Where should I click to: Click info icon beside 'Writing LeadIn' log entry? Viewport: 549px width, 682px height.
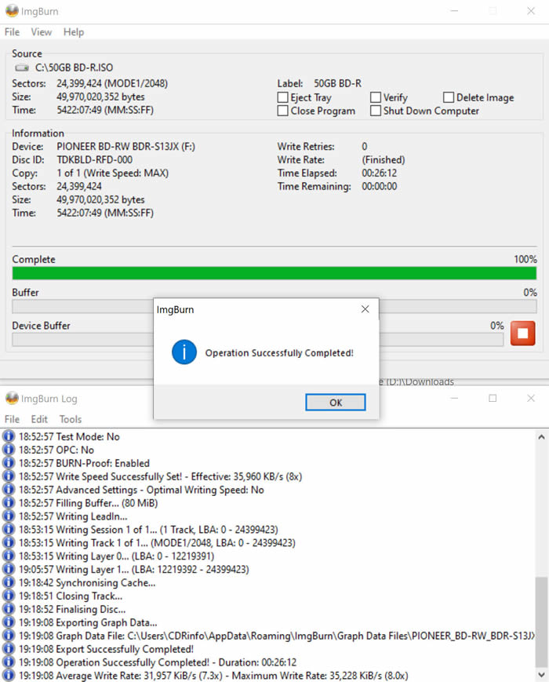pos(9,516)
